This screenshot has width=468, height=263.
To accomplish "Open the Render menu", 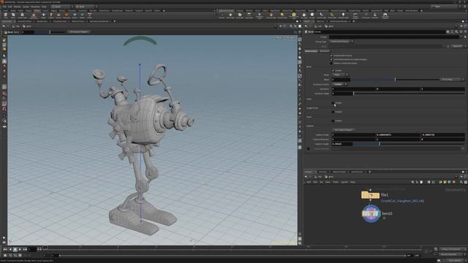I will click(x=18, y=7).
